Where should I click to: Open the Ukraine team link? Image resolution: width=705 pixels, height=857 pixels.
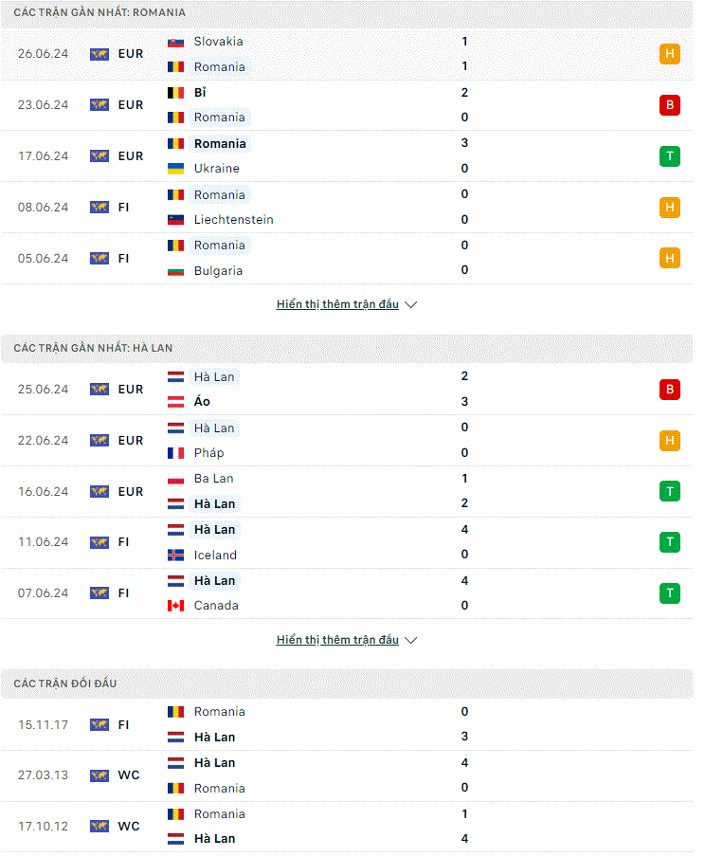point(216,169)
